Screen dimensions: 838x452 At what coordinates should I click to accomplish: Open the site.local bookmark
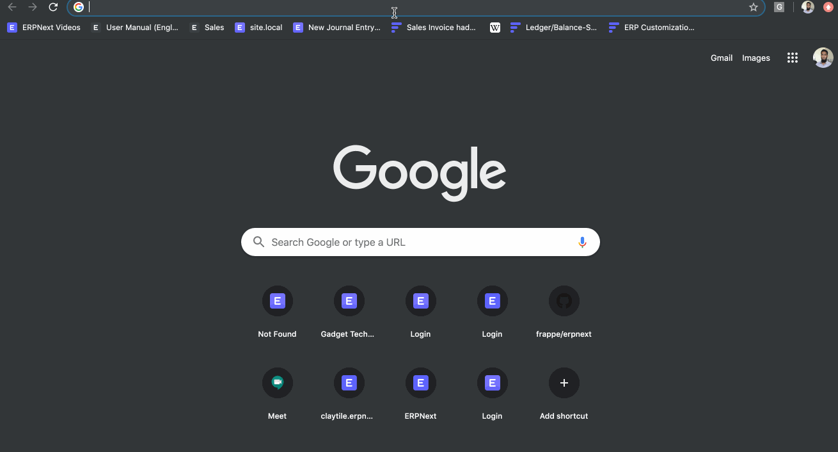click(x=258, y=28)
